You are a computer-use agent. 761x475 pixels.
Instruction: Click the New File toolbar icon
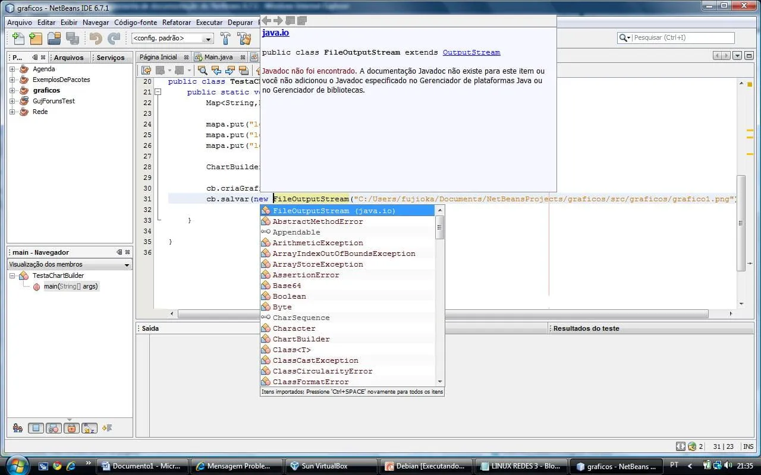click(x=18, y=39)
